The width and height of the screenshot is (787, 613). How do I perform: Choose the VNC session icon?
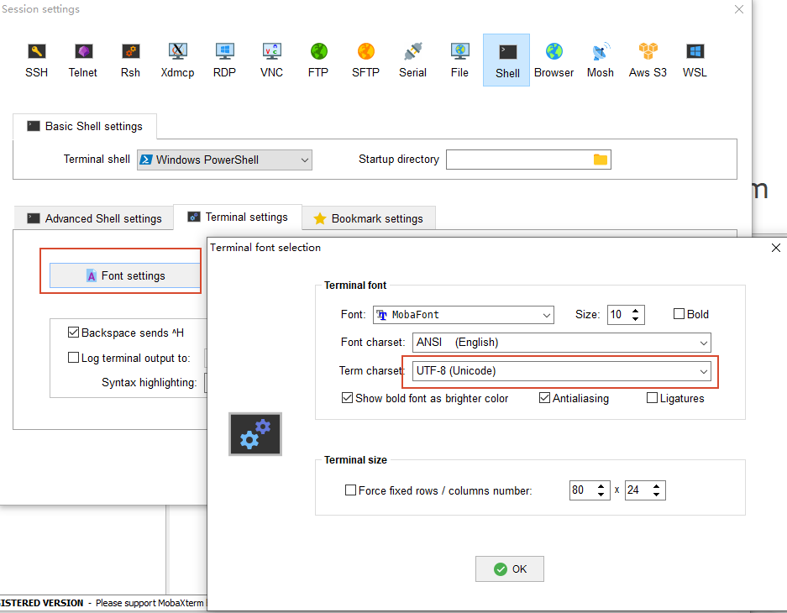pos(271,60)
